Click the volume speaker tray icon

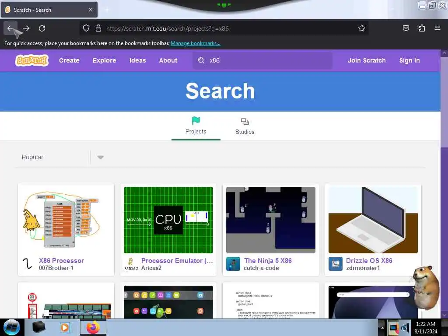[405, 328]
